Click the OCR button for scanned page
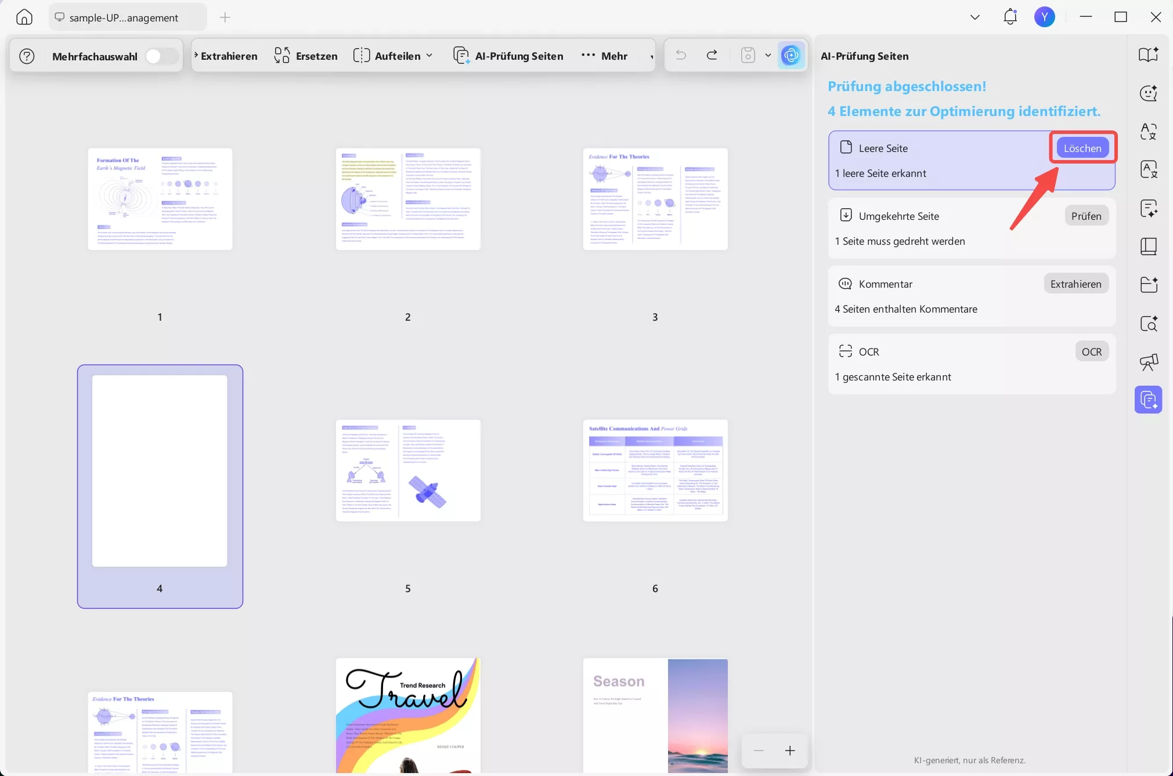The height and width of the screenshot is (776, 1173). [x=1091, y=352]
